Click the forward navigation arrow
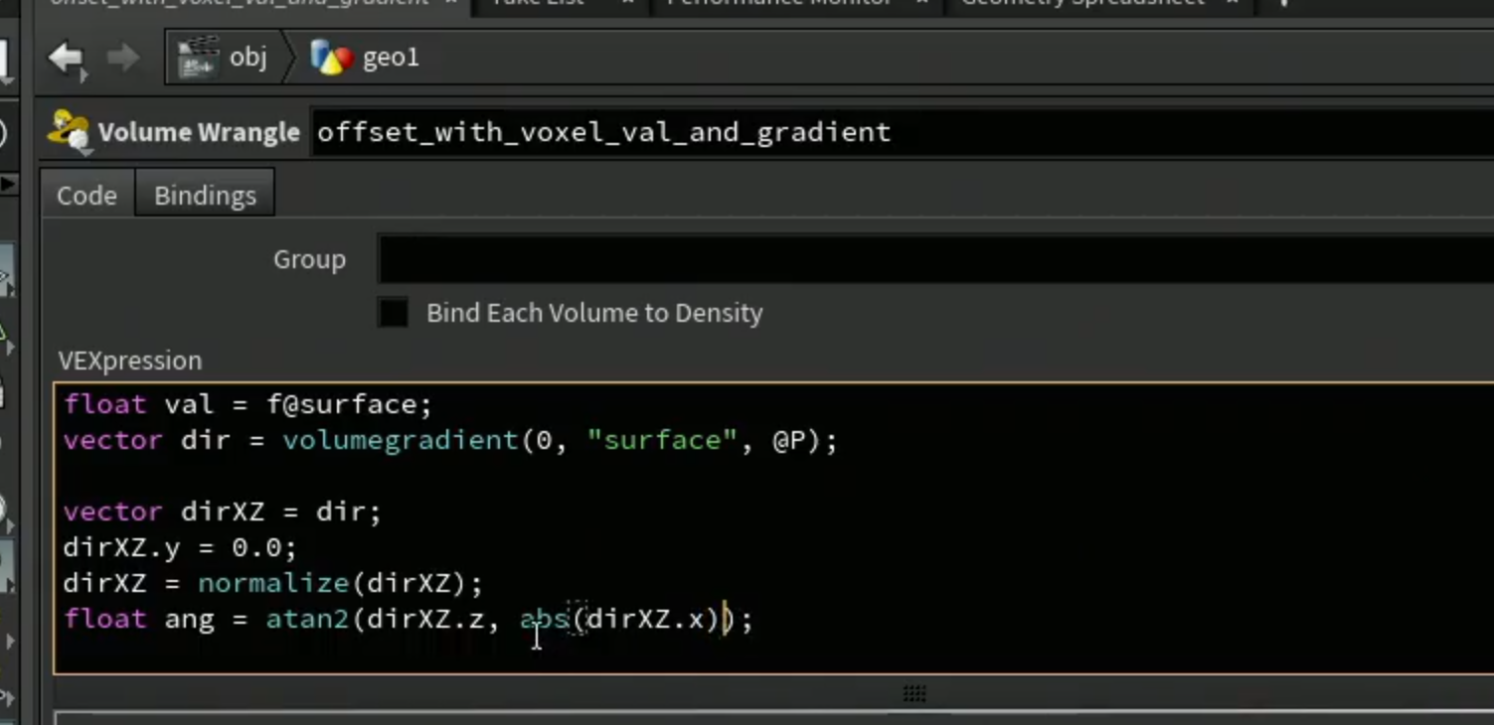1494x725 pixels. click(123, 58)
